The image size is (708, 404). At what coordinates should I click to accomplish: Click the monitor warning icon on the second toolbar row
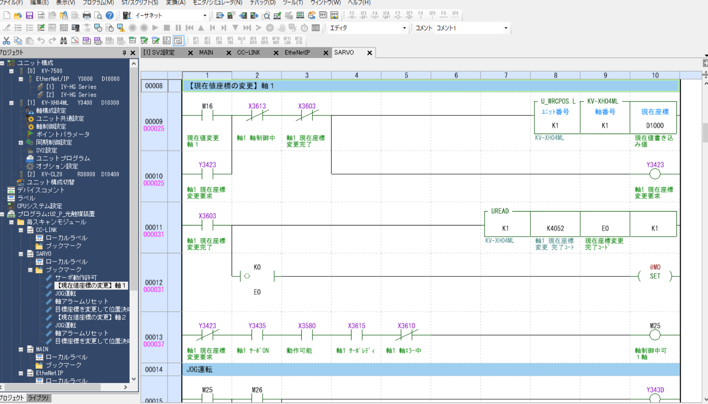click(121, 28)
